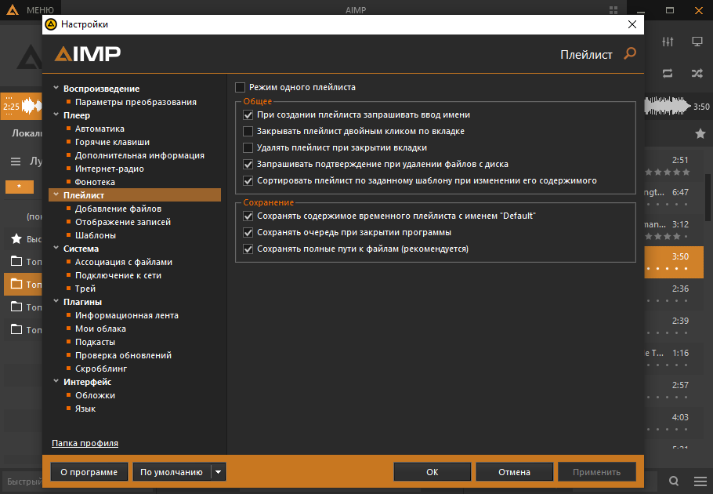Open Ассоциация с файлами page
Viewport: 713px width, 494px height.
[x=123, y=262]
